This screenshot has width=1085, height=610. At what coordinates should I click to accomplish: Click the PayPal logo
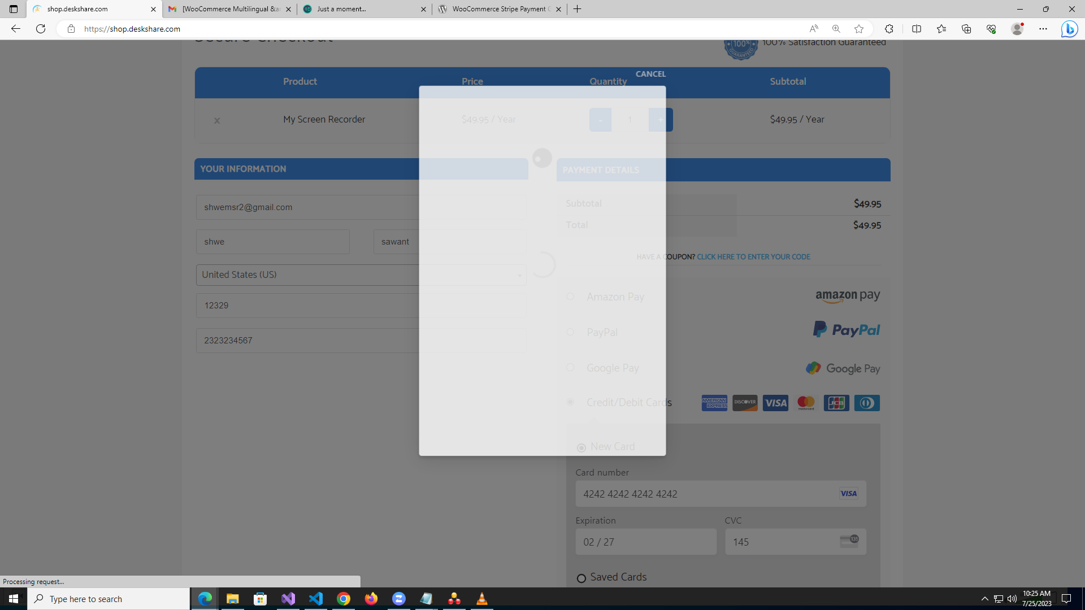[x=847, y=330]
